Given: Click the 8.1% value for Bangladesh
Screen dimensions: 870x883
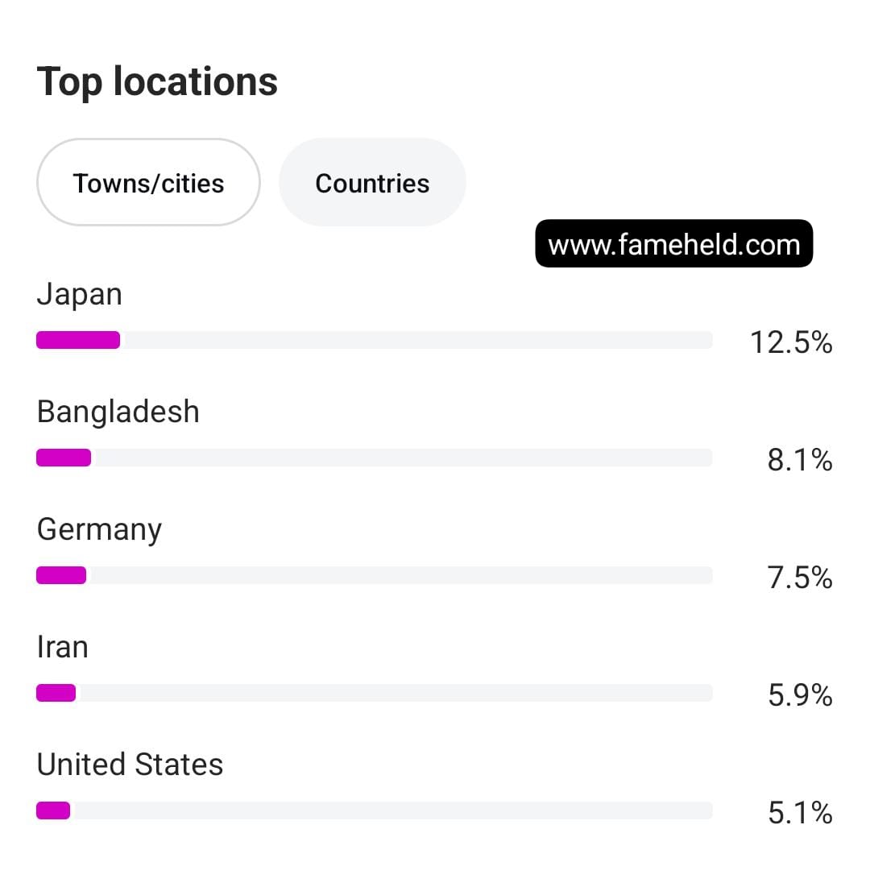Looking at the screenshot, I should click(799, 460).
